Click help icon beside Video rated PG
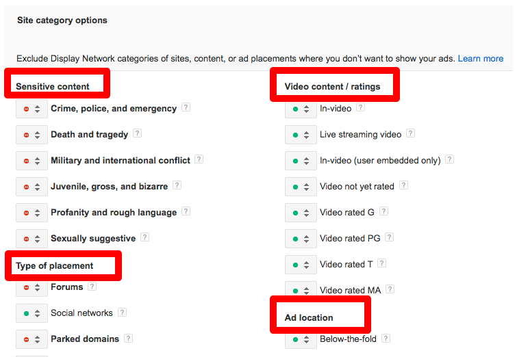 click(x=390, y=238)
